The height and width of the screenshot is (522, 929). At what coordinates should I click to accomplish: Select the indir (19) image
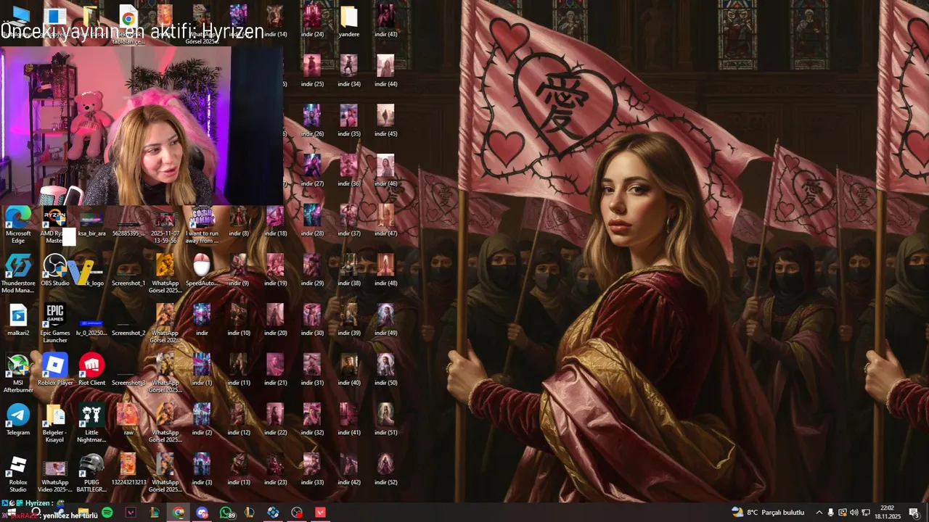275,270
